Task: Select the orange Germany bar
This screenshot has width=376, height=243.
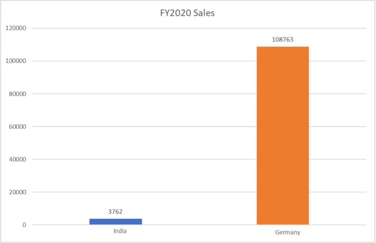Action: click(x=282, y=135)
